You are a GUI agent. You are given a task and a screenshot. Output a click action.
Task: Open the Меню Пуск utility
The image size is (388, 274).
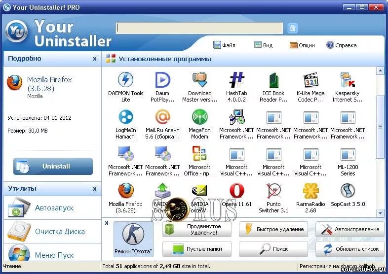(52, 252)
